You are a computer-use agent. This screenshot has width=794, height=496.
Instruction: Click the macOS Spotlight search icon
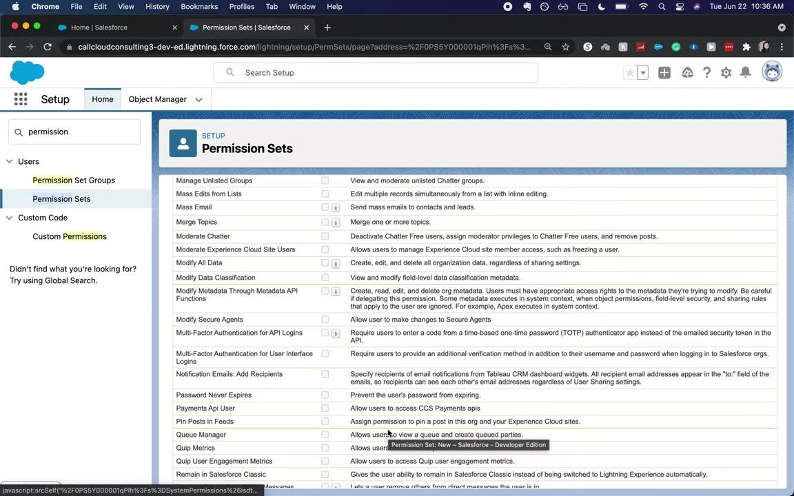tap(662, 7)
